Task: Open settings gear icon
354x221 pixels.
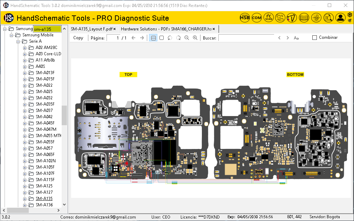Action: click(x=350, y=15)
